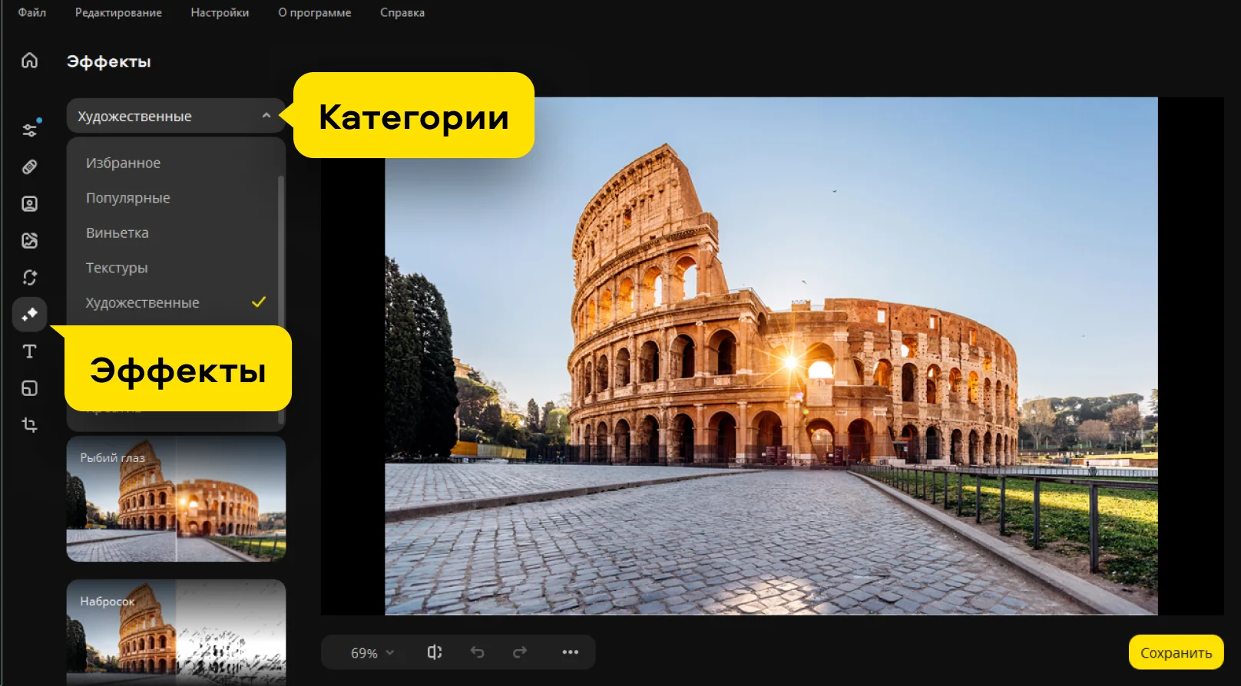Open the Файл menu

(x=31, y=12)
